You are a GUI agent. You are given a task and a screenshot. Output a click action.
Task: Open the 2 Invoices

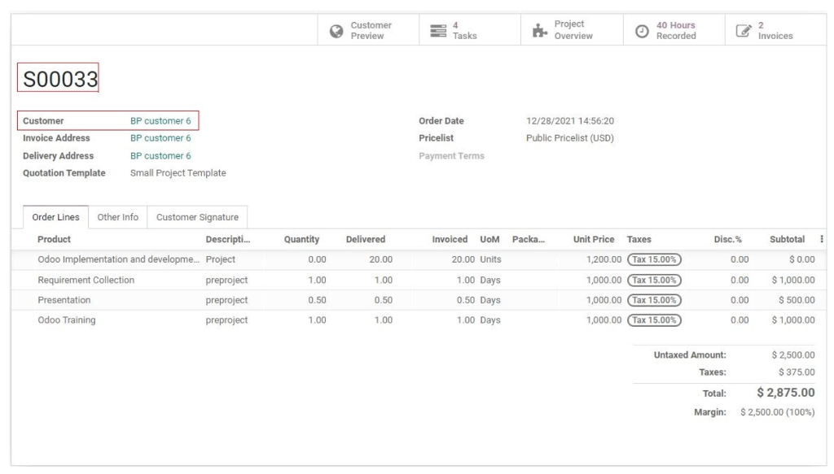[x=775, y=30]
